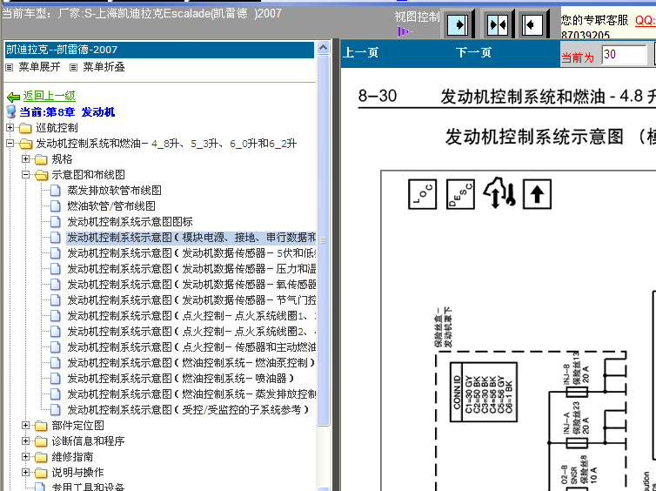656x491 pixels.
Task: Open 点火控制-点火系统线圈2 schematic entry
Action: (x=191, y=332)
